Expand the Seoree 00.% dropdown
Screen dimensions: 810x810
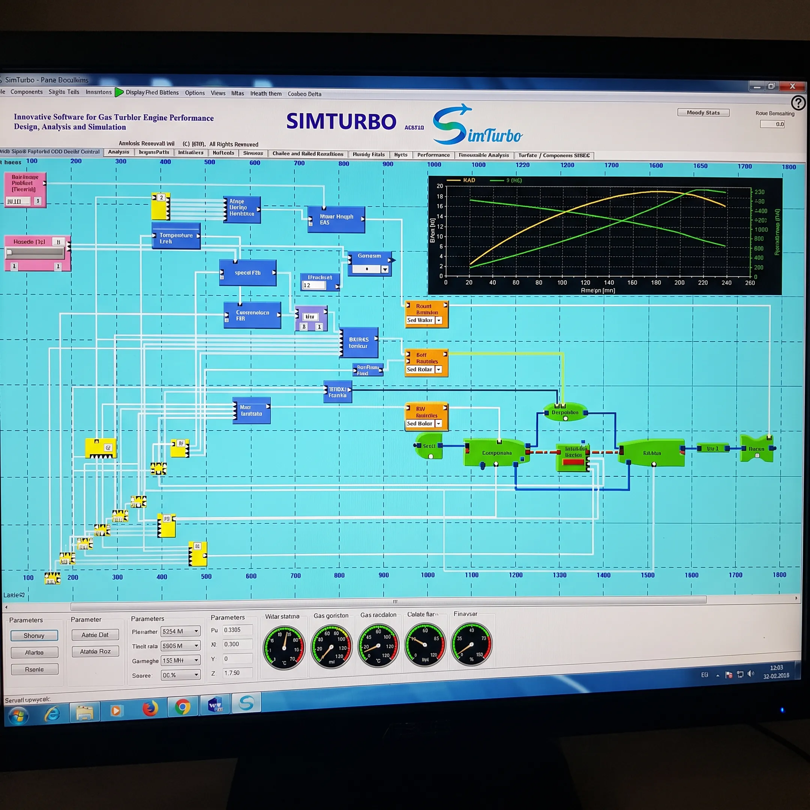(181, 675)
